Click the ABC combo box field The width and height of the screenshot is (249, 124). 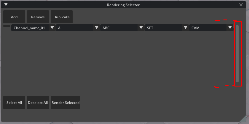(x=119, y=28)
